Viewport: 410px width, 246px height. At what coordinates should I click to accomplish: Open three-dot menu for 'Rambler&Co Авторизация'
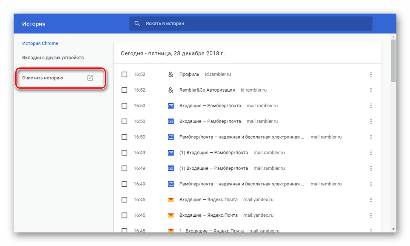click(x=371, y=90)
